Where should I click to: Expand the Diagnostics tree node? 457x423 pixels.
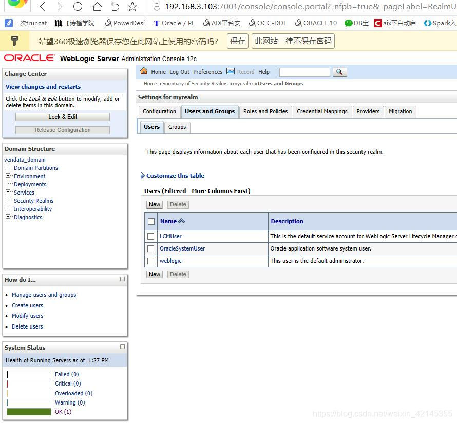pyautogui.click(x=8, y=217)
